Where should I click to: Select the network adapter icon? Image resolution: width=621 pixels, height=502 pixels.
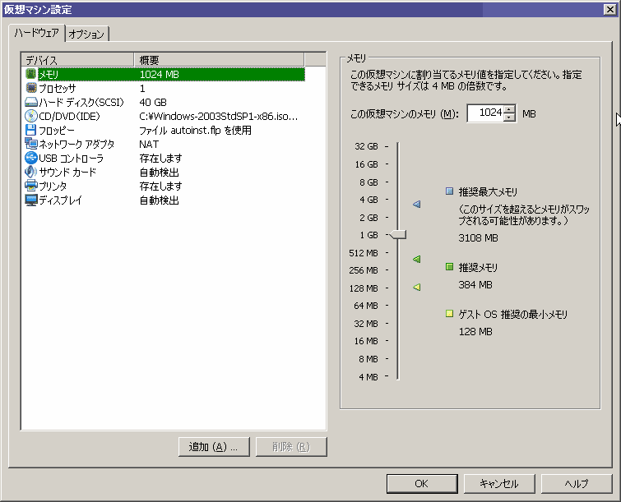coord(31,144)
